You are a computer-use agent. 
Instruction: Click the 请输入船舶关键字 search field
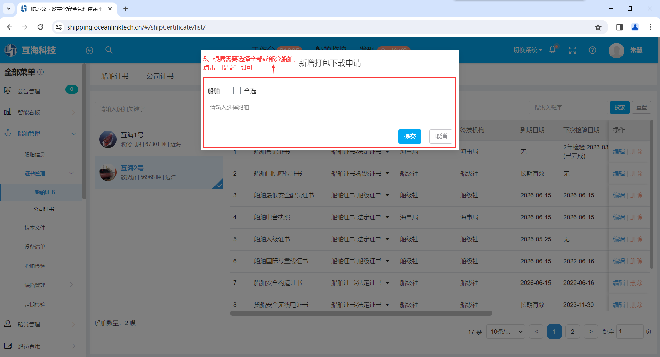point(148,109)
